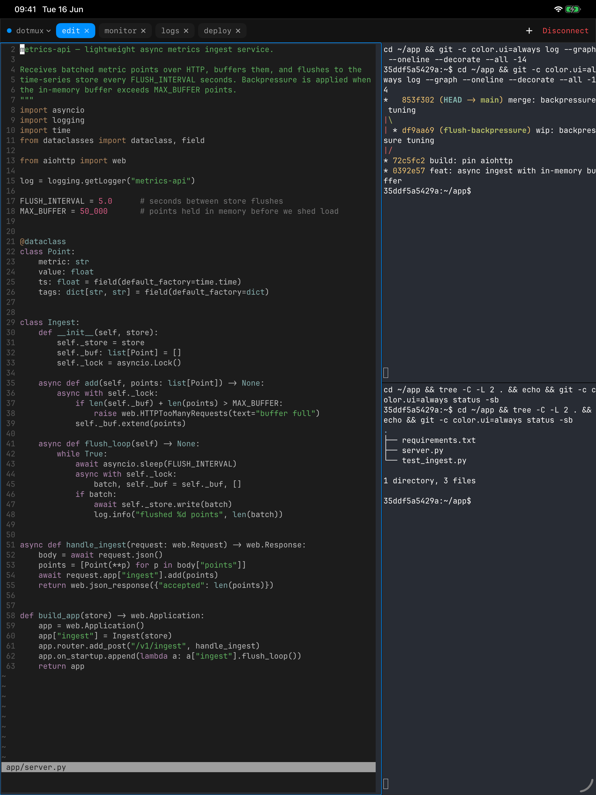596x795 pixels.
Task: Switch to the edit tab
Action: tap(71, 31)
